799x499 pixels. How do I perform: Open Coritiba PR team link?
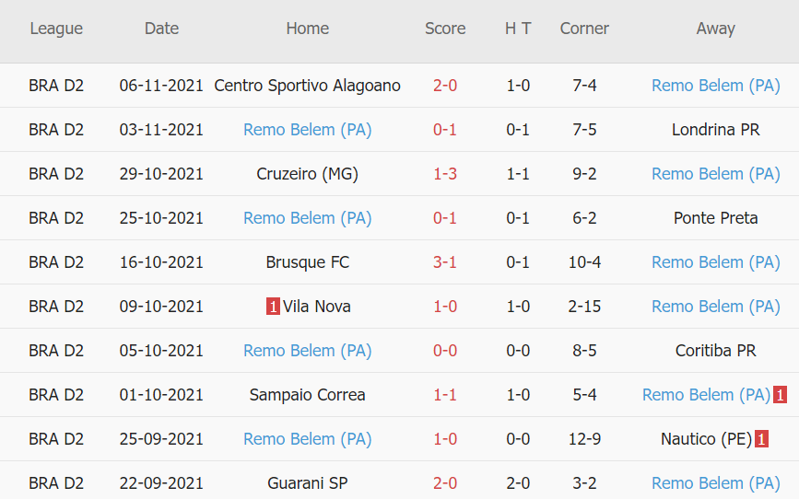pyautogui.click(x=715, y=351)
